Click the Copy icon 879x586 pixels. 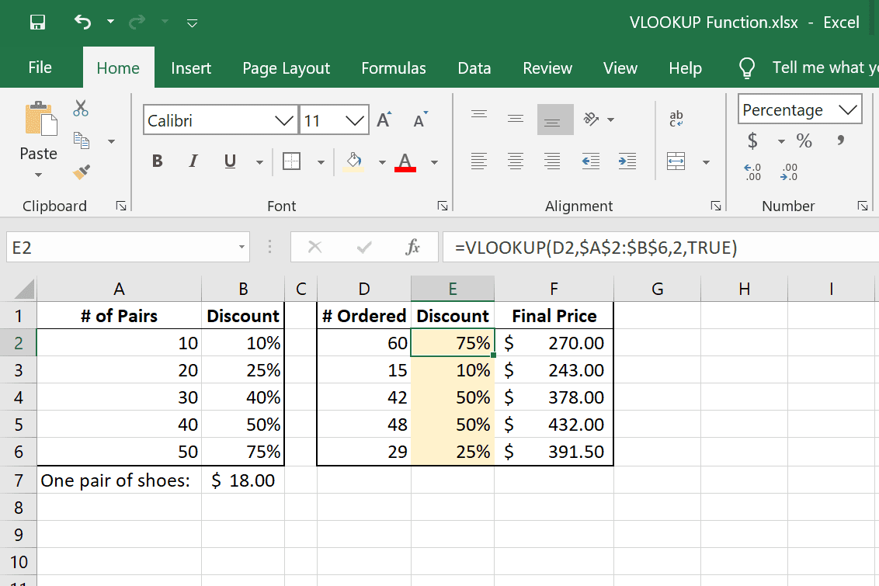(82, 140)
